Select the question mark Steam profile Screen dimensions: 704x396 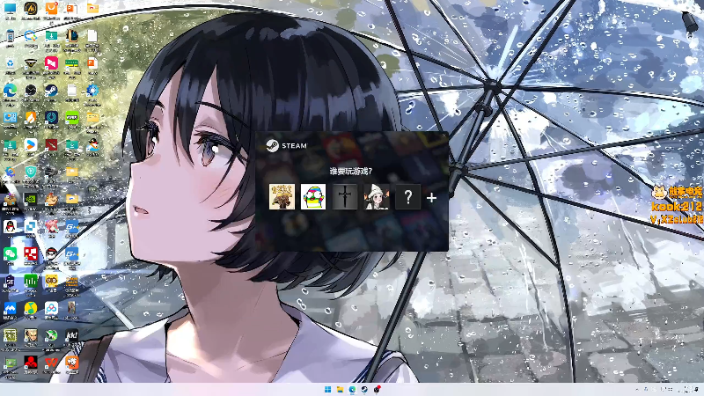click(x=407, y=196)
